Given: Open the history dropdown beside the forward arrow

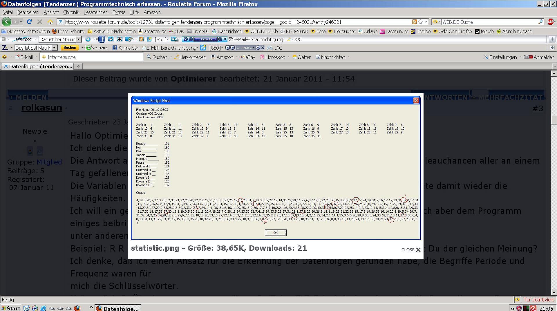Looking at the screenshot, I should coord(21,22).
